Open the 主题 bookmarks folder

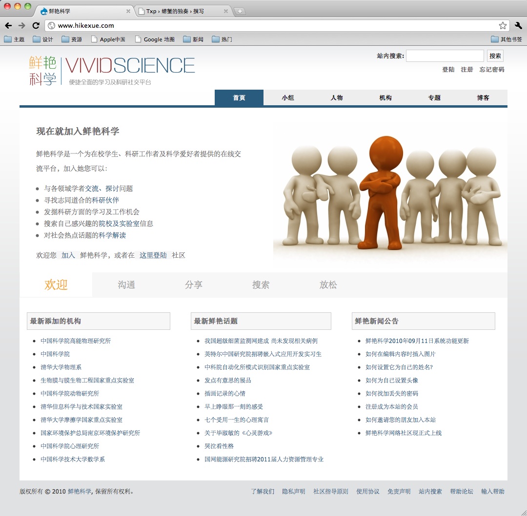[x=14, y=39]
